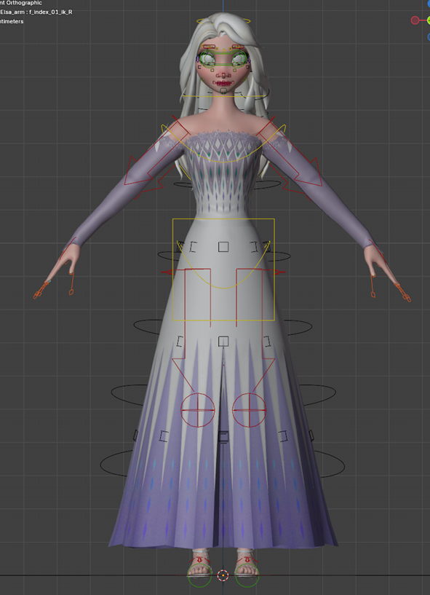
Task: Select the yellow chest curve control on bodice
Action: point(223,143)
